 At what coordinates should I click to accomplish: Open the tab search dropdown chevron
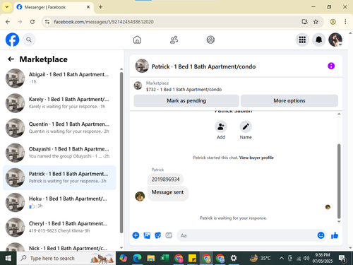tap(7, 7)
